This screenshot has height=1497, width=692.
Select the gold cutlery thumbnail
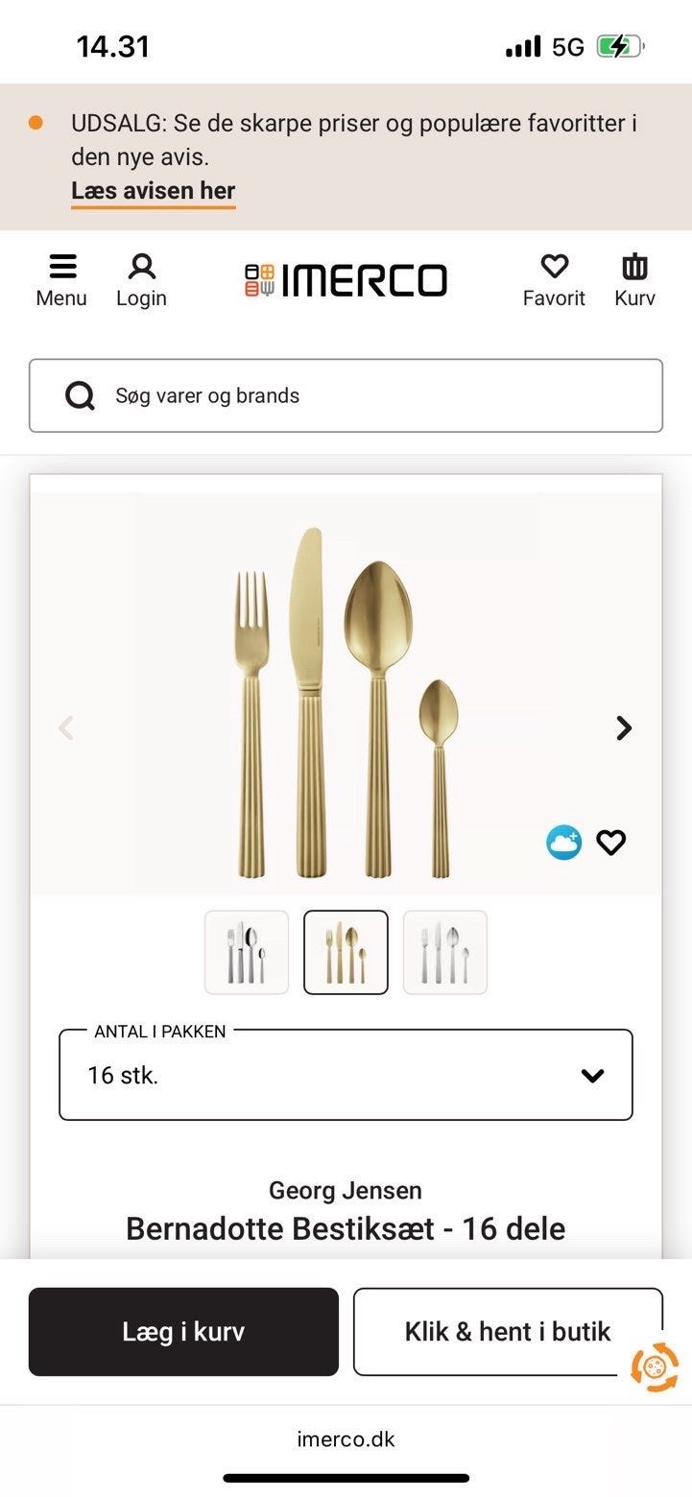point(346,952)
